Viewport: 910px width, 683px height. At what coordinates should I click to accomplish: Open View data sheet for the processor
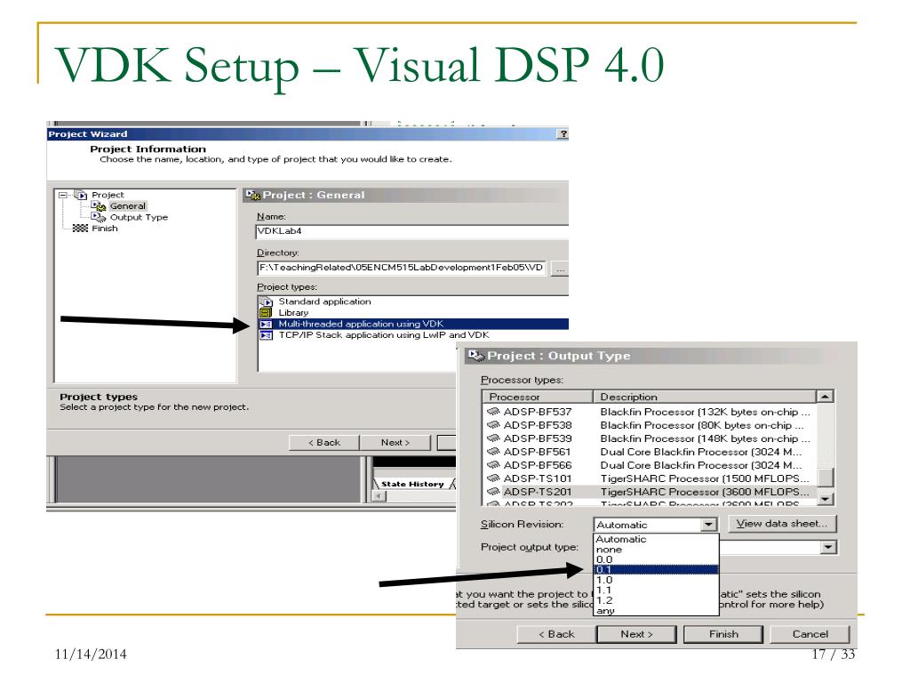click(782, 524)
